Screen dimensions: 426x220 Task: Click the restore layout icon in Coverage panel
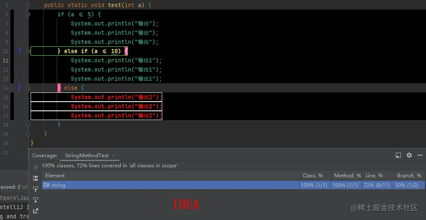[x=398, y=155]
